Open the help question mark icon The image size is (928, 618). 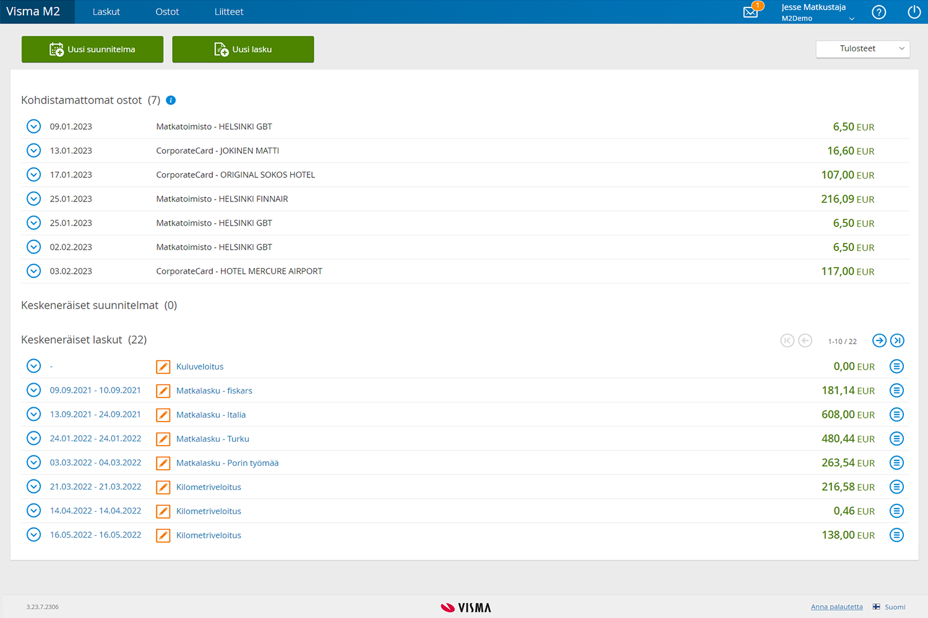[x=879, y=12]
